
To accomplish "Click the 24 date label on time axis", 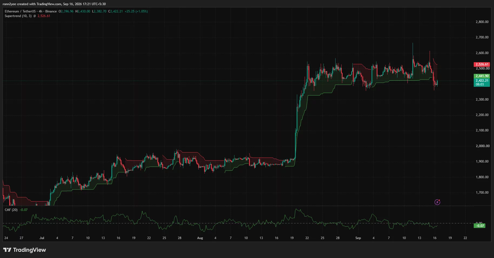I will coord(6,238).
